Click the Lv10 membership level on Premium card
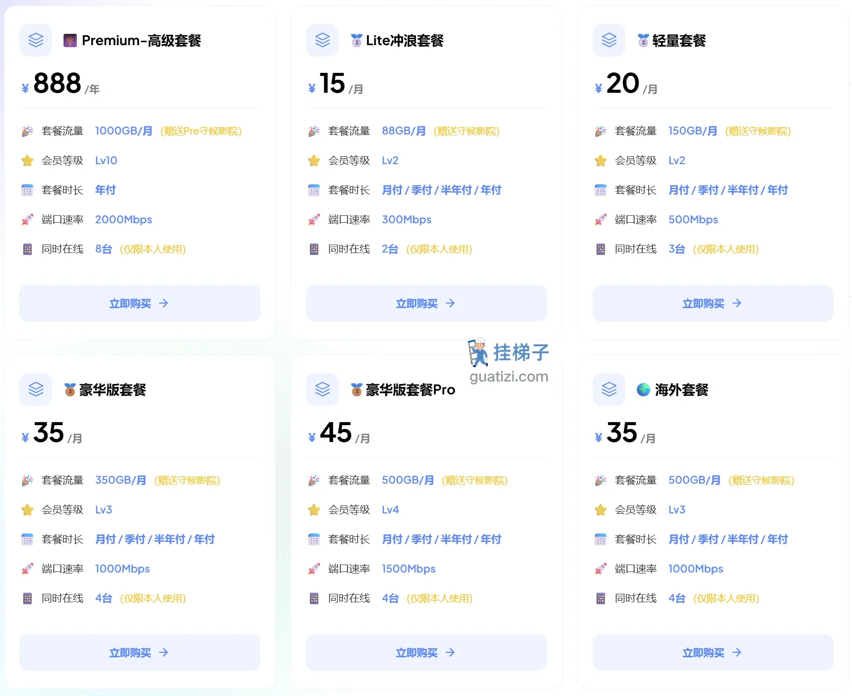 106,160
